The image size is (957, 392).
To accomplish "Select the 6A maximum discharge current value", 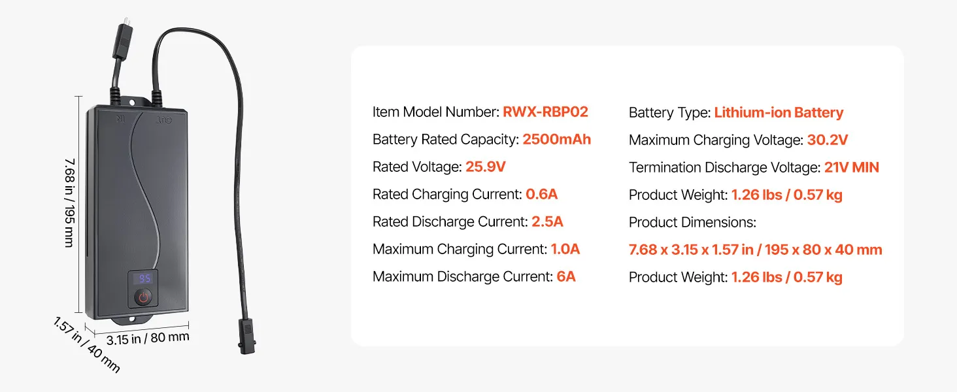I will (566, 277).
